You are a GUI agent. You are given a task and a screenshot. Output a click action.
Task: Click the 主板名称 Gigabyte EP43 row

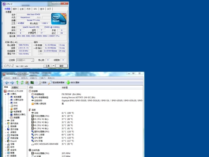pyautogui.click(x=85, y=100)
